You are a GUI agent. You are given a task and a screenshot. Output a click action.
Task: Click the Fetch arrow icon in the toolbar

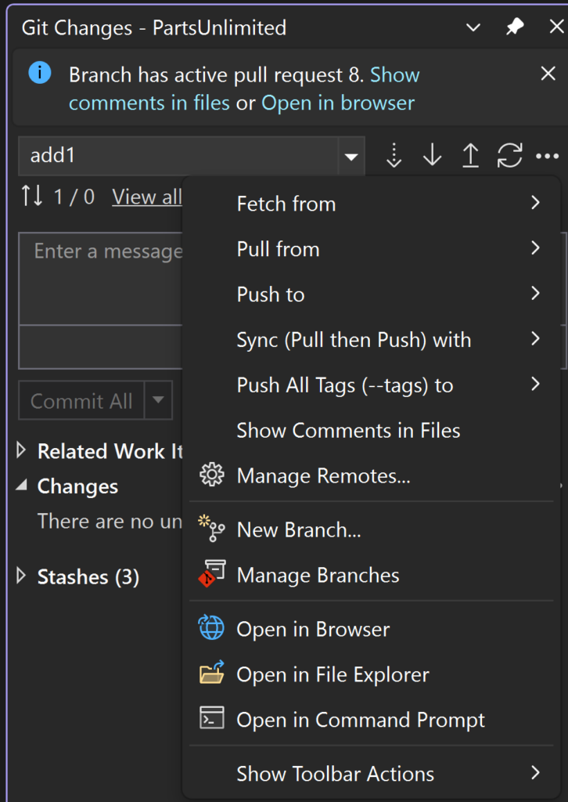[394, 155]
